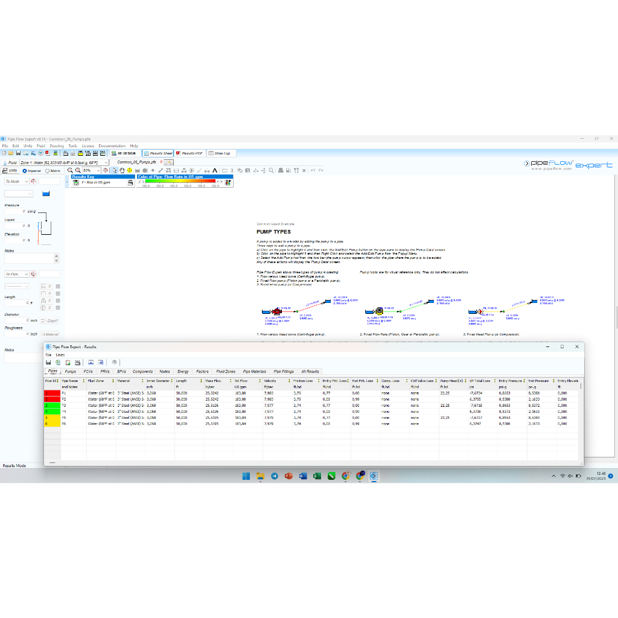Click the yellow color cell for pipe 6
The image size is (618, 618).
(x=53, y=424)
